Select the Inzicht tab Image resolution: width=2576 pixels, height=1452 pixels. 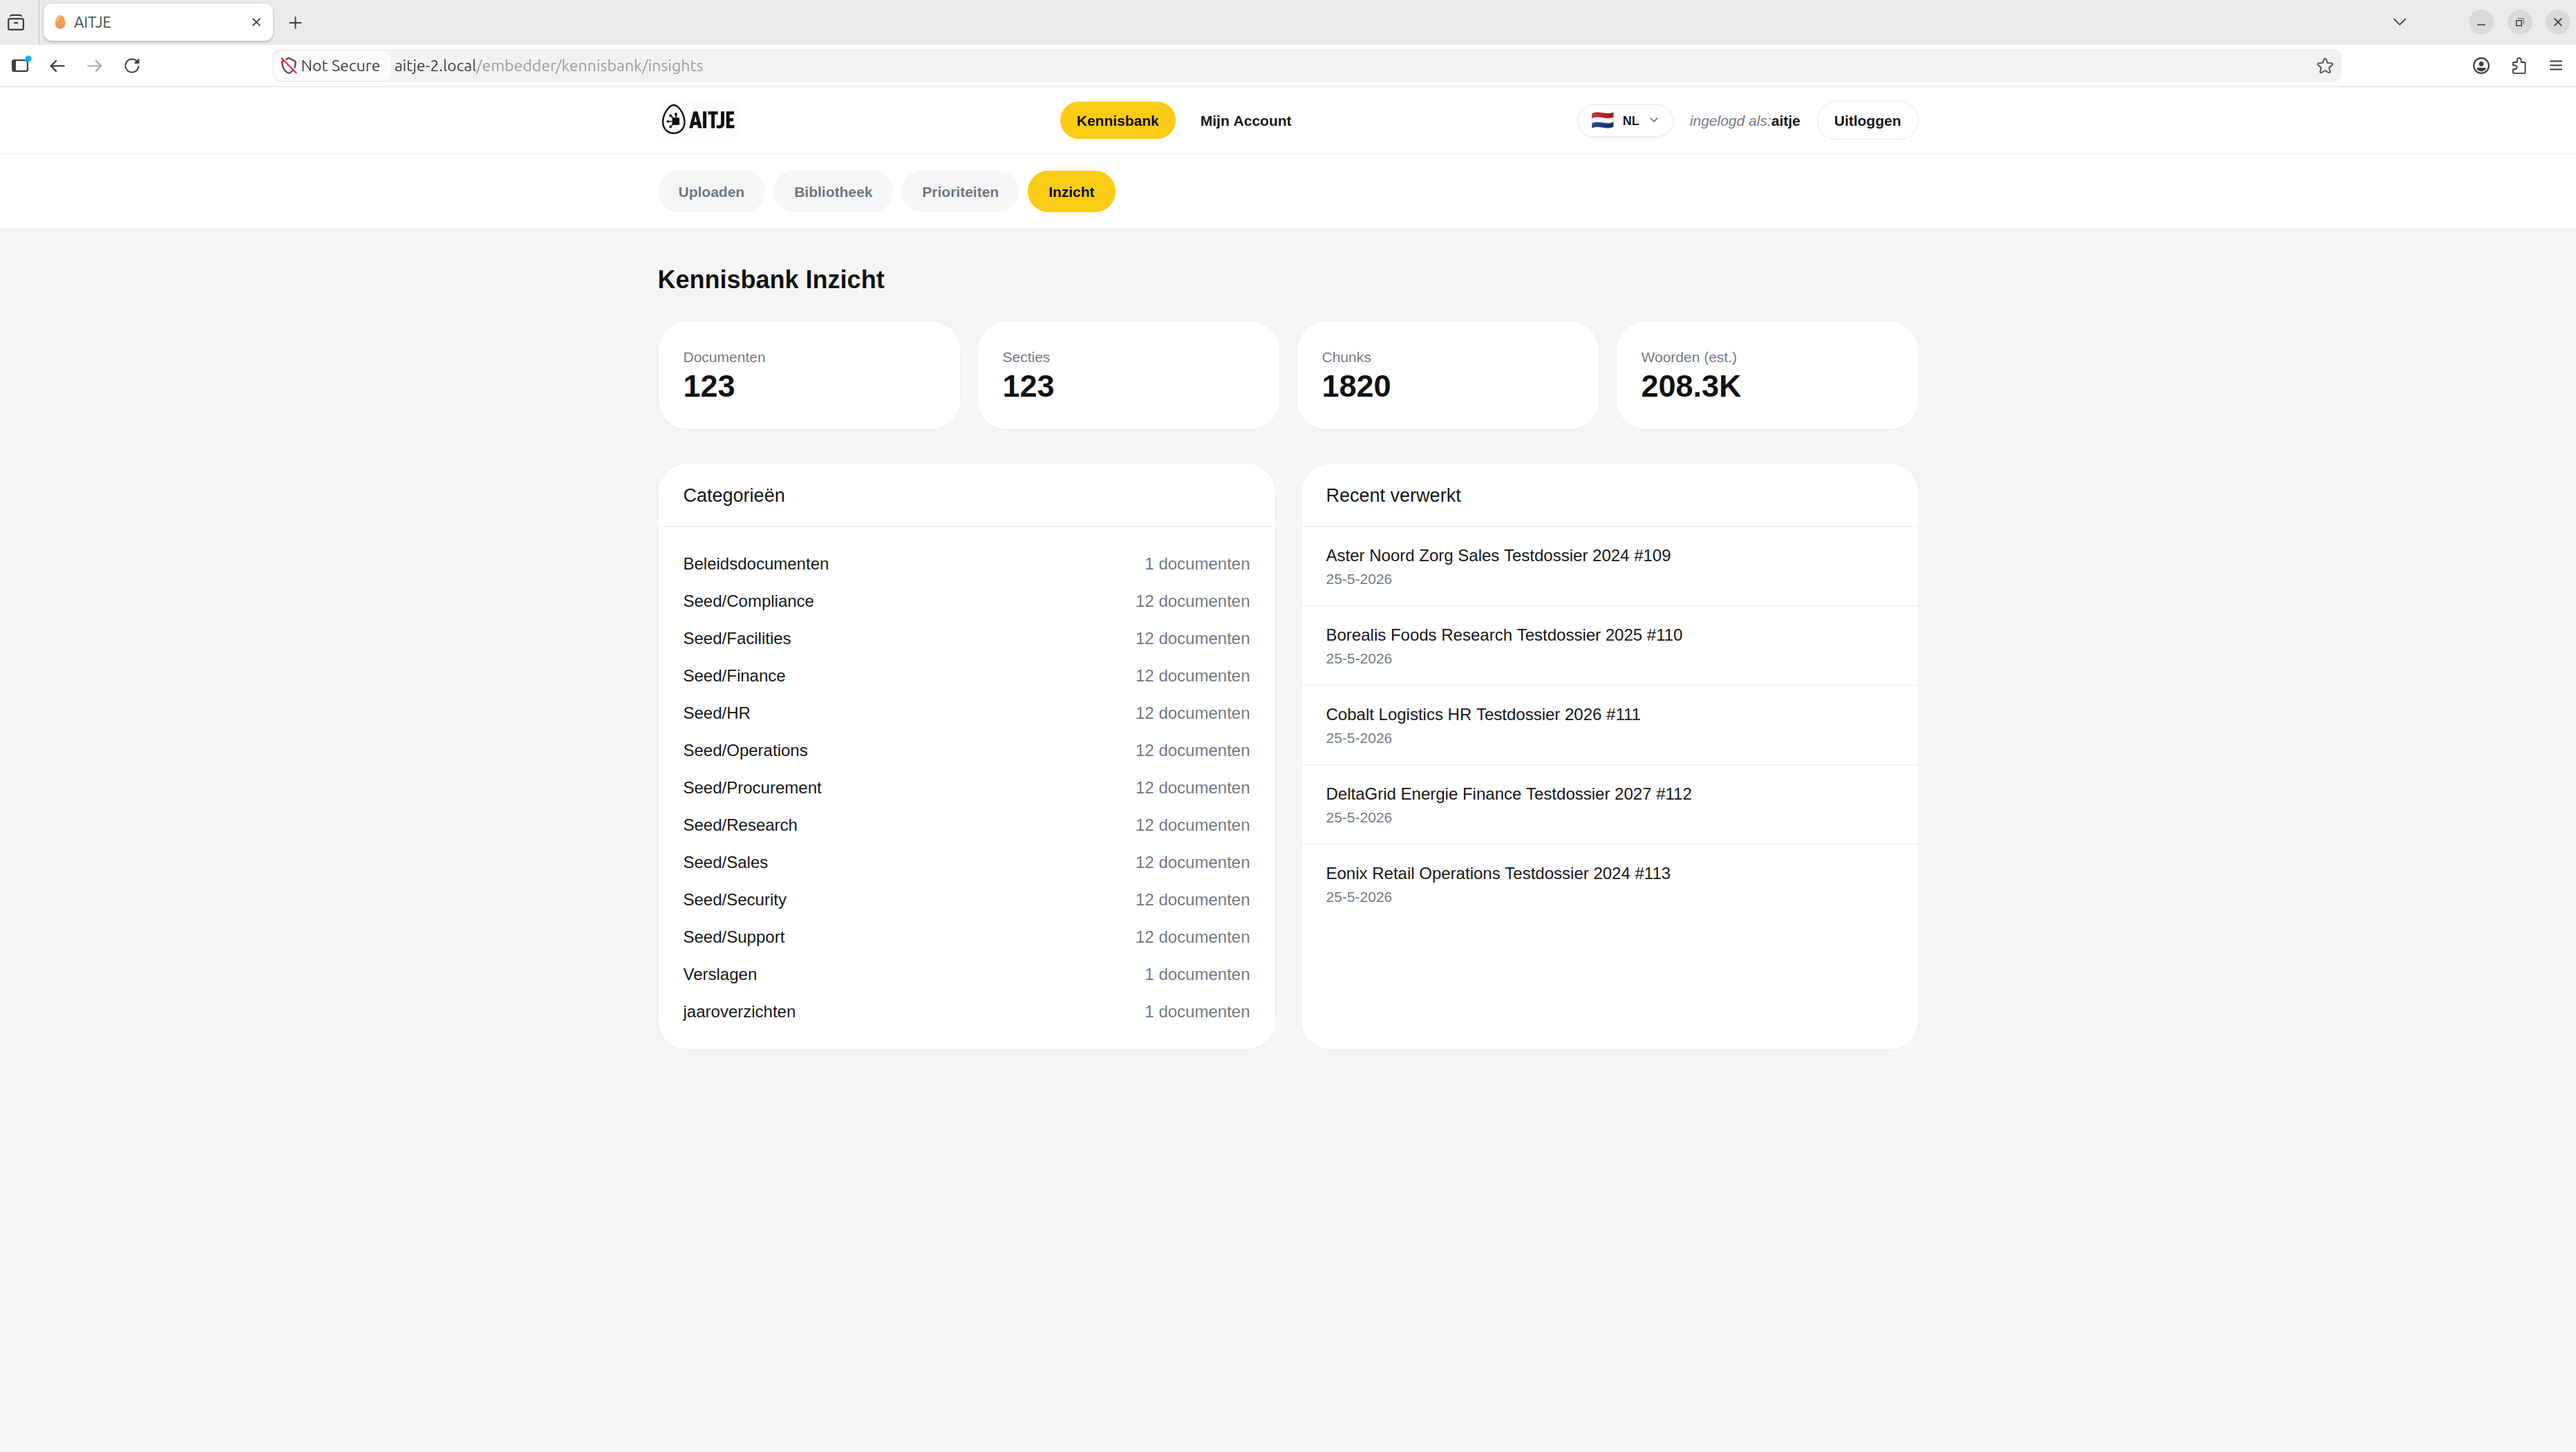coord(1071,192)
